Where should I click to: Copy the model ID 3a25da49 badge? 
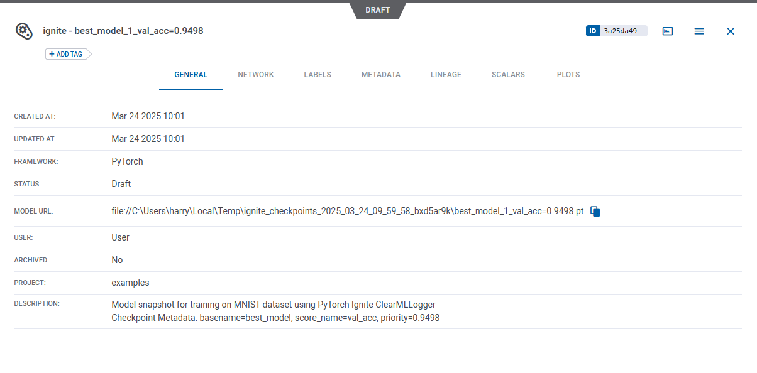click(x=616, y=31)
